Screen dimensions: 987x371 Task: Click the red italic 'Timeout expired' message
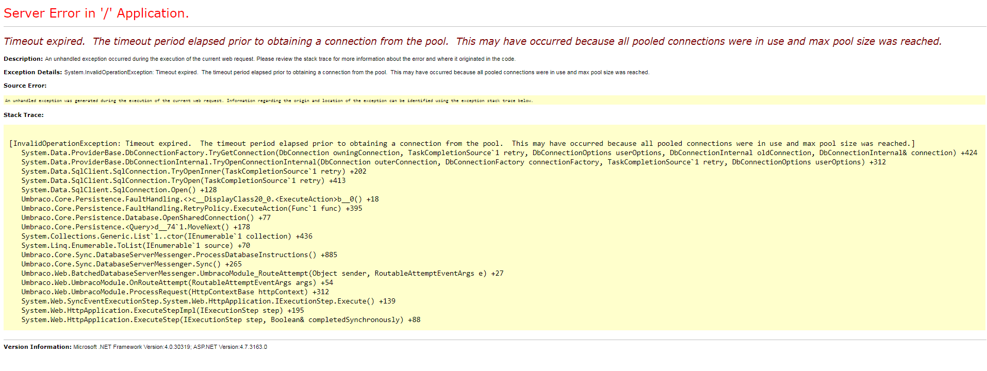point(472,41)
